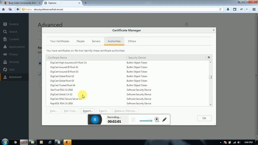The image size is (258, 145).
Task: Switch to the Burp Suite Community tab
Action: (23, 3)
